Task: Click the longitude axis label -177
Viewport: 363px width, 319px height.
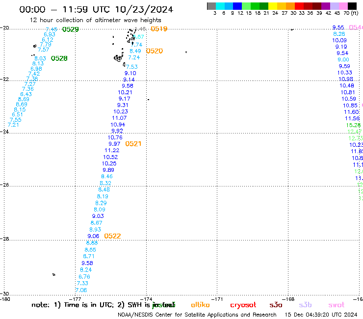Action: tap(75, 299)
